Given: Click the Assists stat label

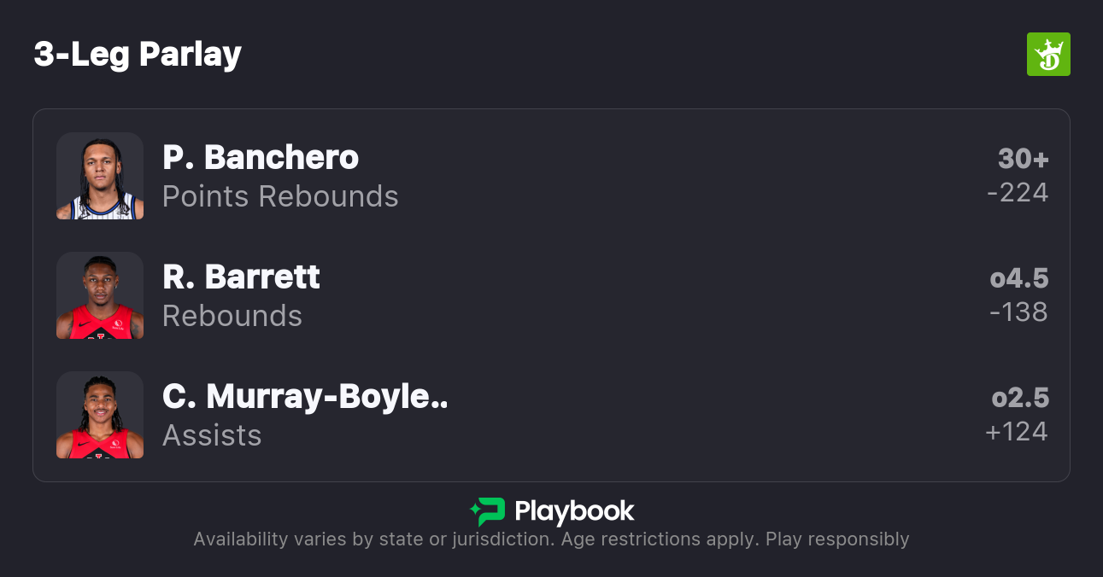Looking at the screenshot, I should click(212, 435).
